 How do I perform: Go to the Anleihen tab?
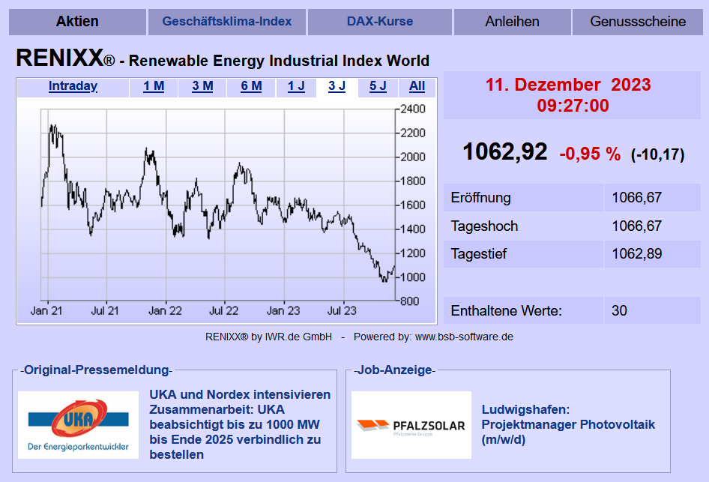(512, 22)
